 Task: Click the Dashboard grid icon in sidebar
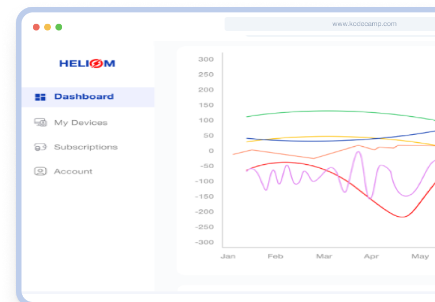(40, 97)
